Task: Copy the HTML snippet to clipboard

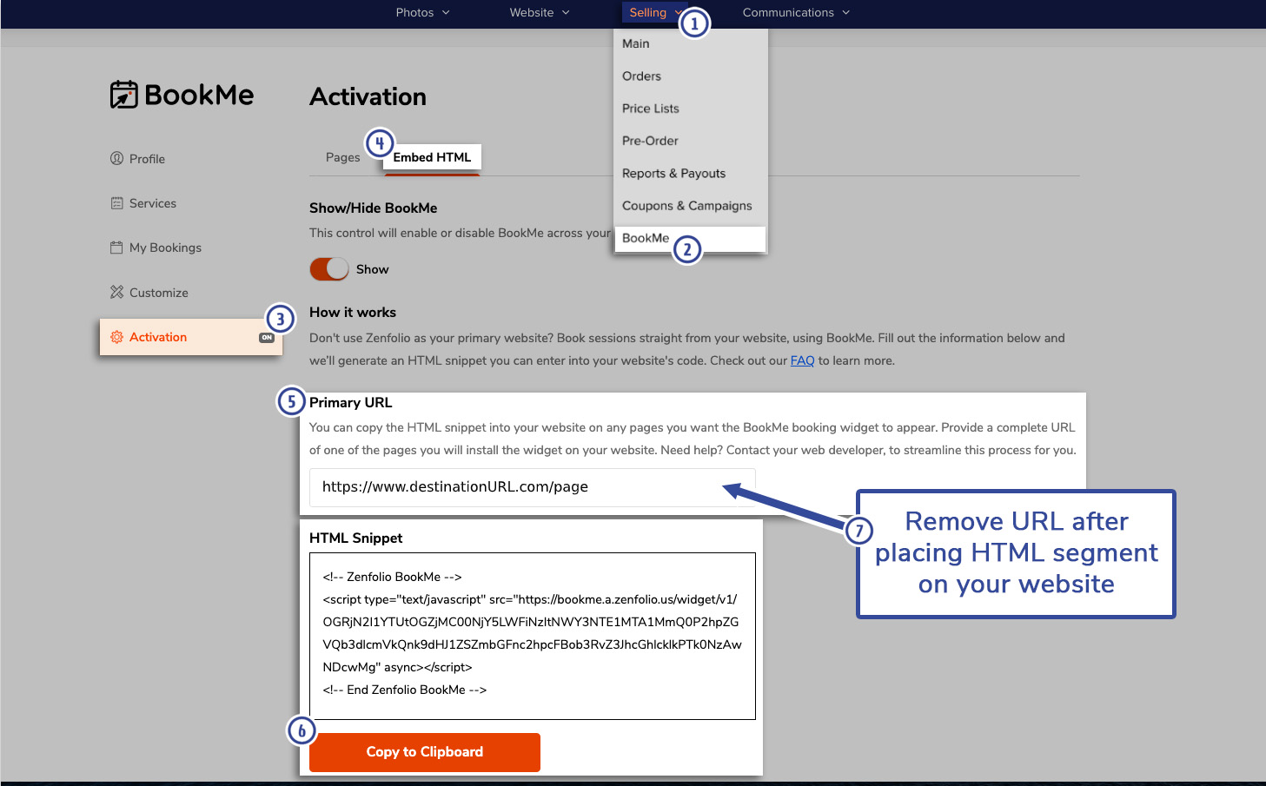Action: (425, 752)
